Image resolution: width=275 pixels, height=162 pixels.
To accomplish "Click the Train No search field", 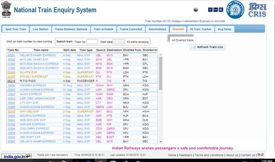I will click(92, 42).
